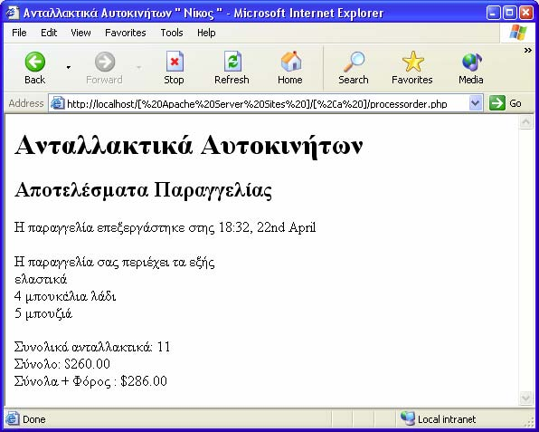Open the Favorites menu
The image size is (539, 432).
point(126,33)
